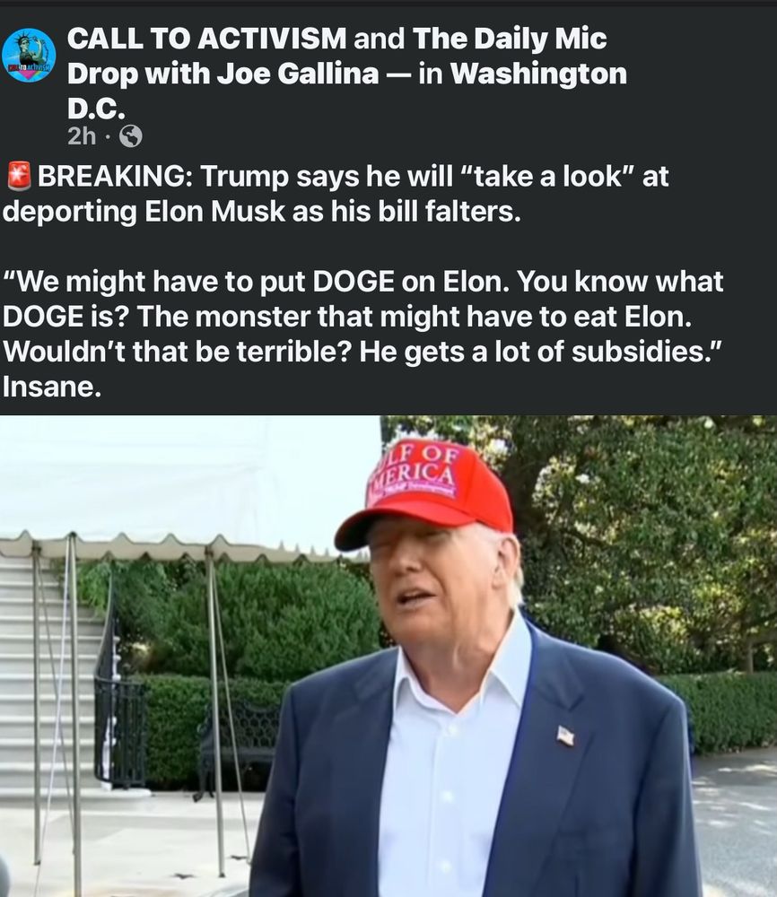Click the quoted DOGE paragraph text
The height and width of the screenshot is (897, 777).
pos(362,317)
